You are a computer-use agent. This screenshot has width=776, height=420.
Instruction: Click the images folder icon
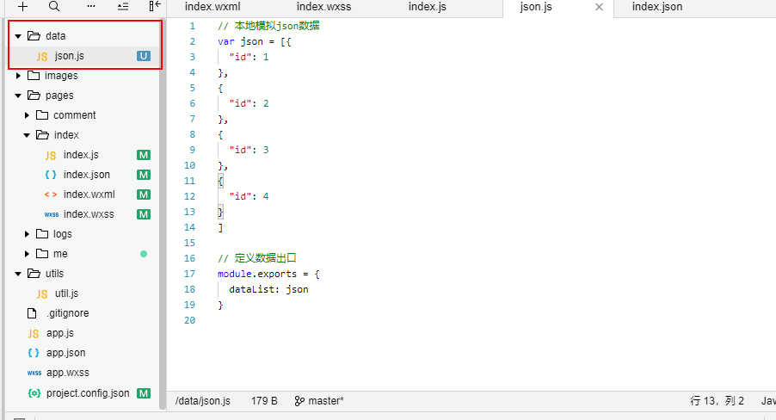[x=34, y=75]
